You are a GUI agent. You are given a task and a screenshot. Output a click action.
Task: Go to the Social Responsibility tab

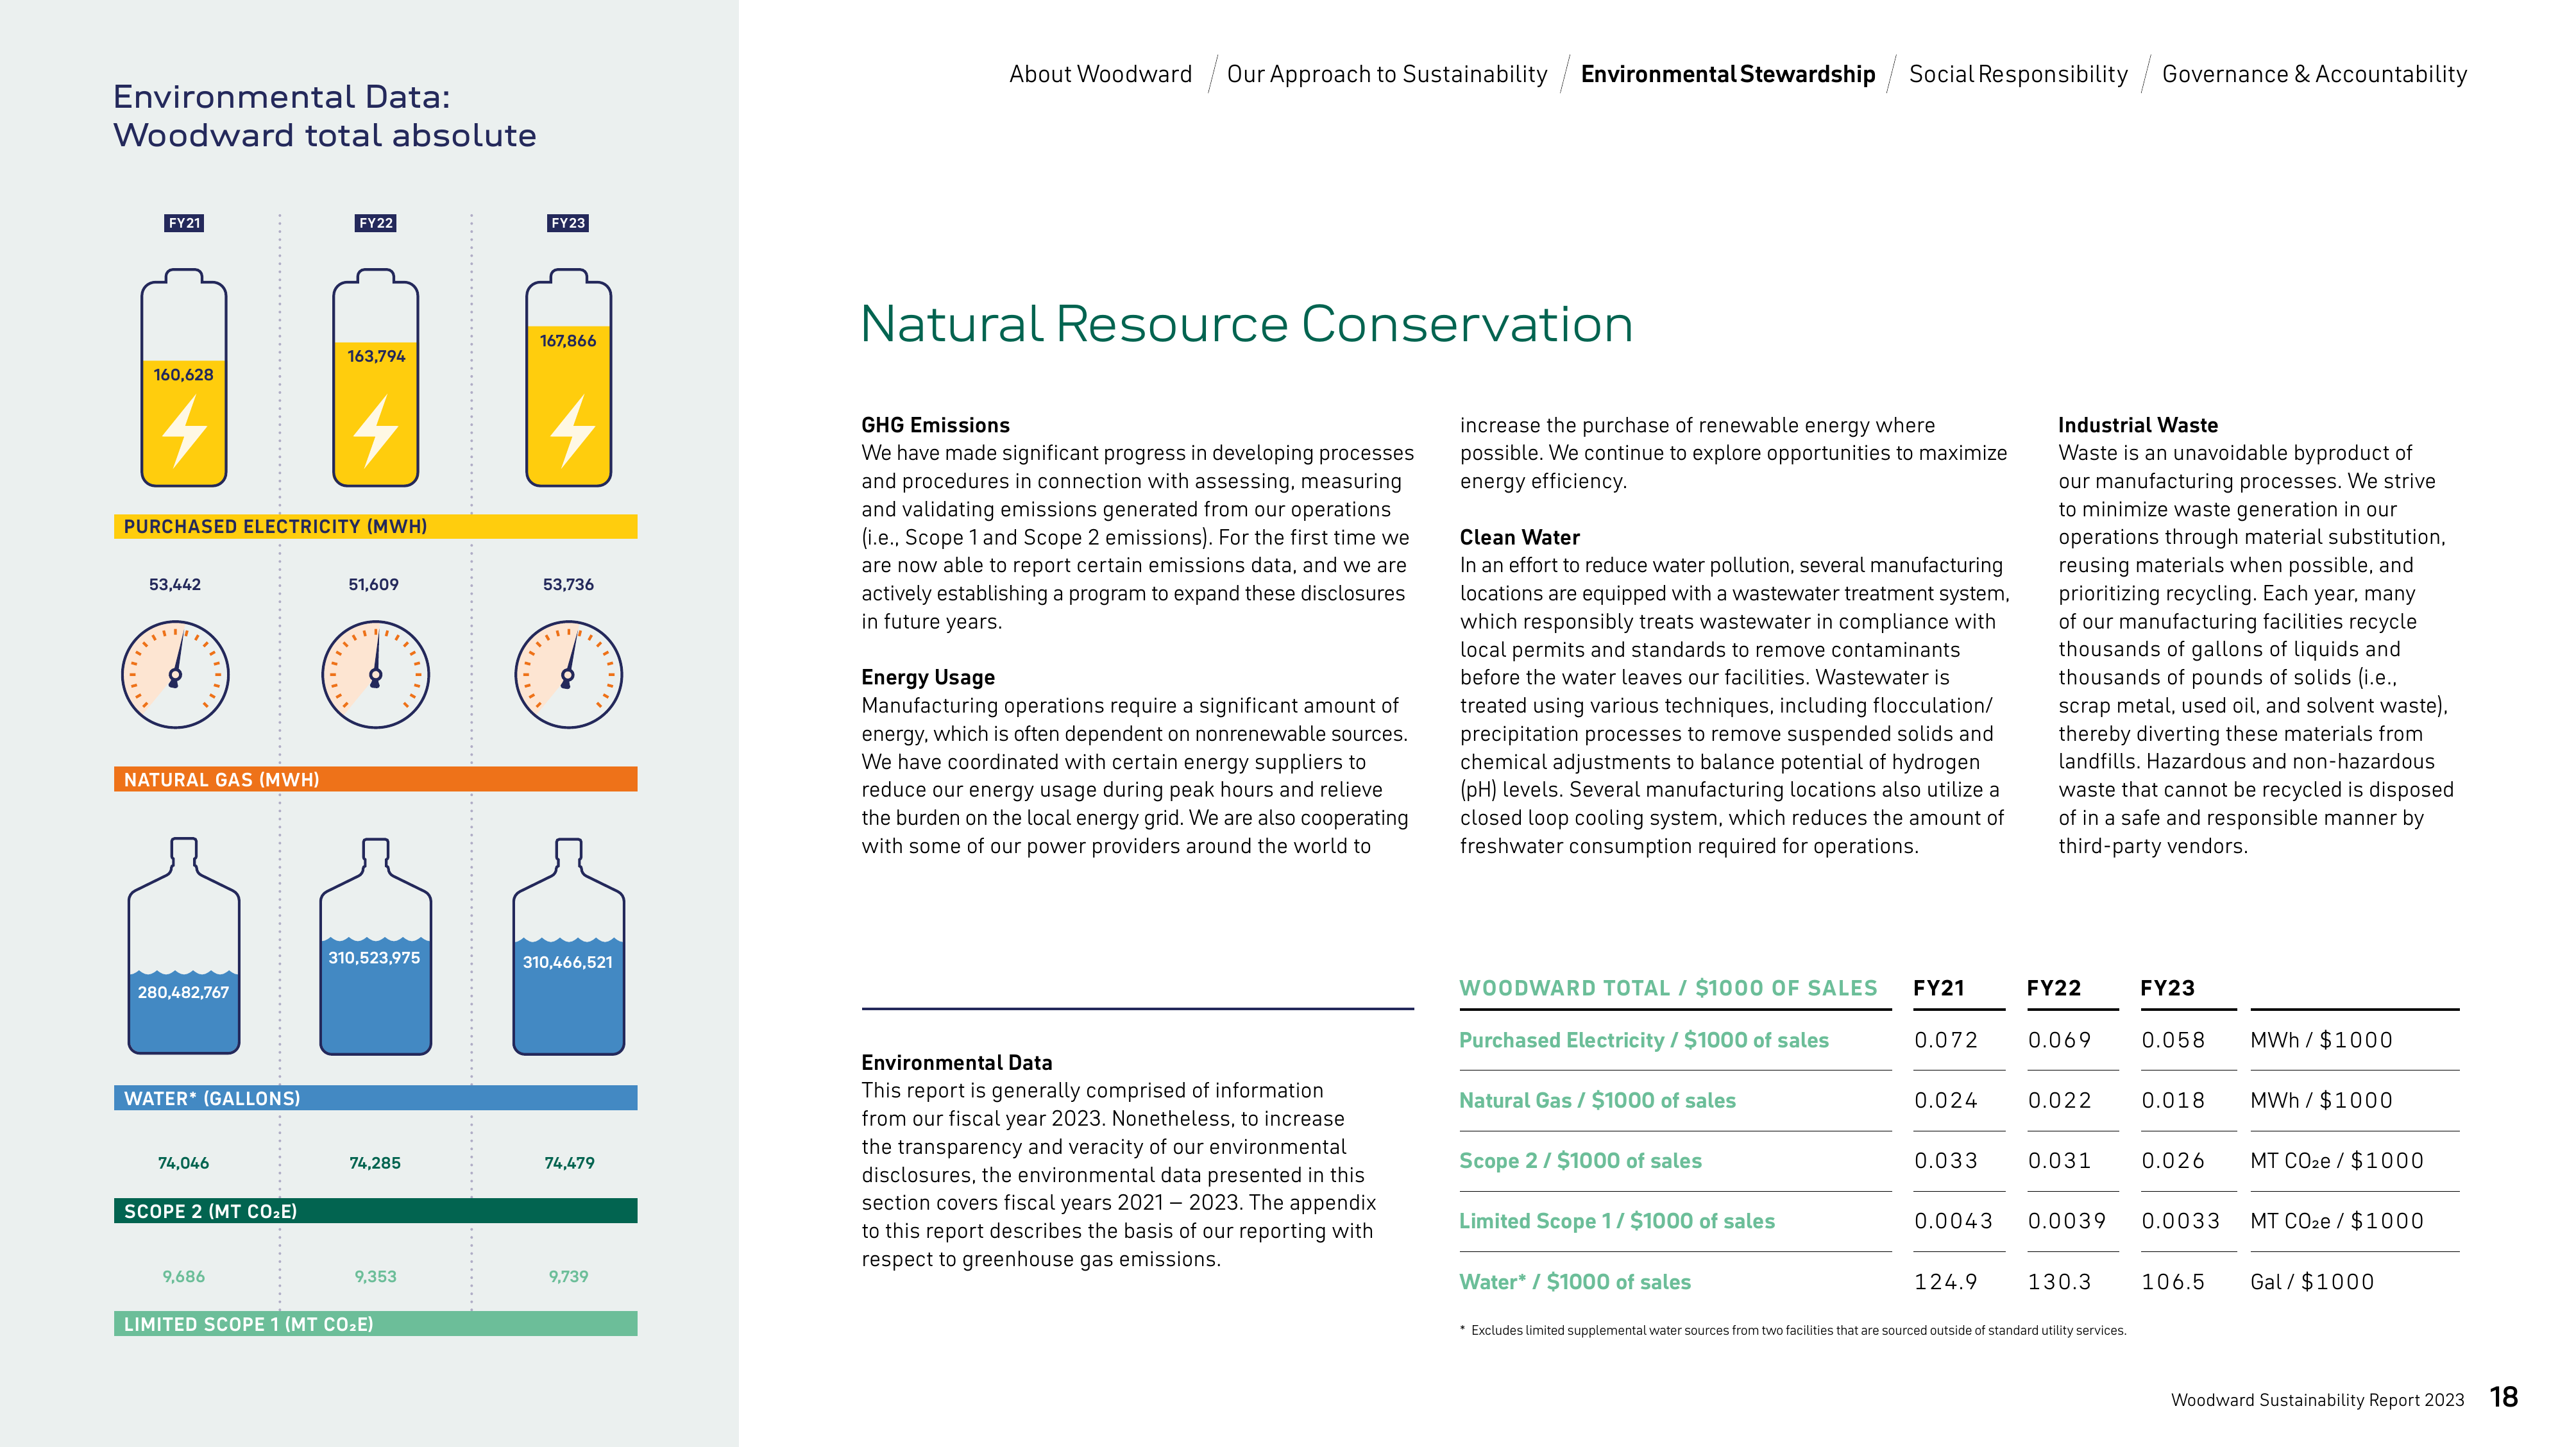point(2018,74)
